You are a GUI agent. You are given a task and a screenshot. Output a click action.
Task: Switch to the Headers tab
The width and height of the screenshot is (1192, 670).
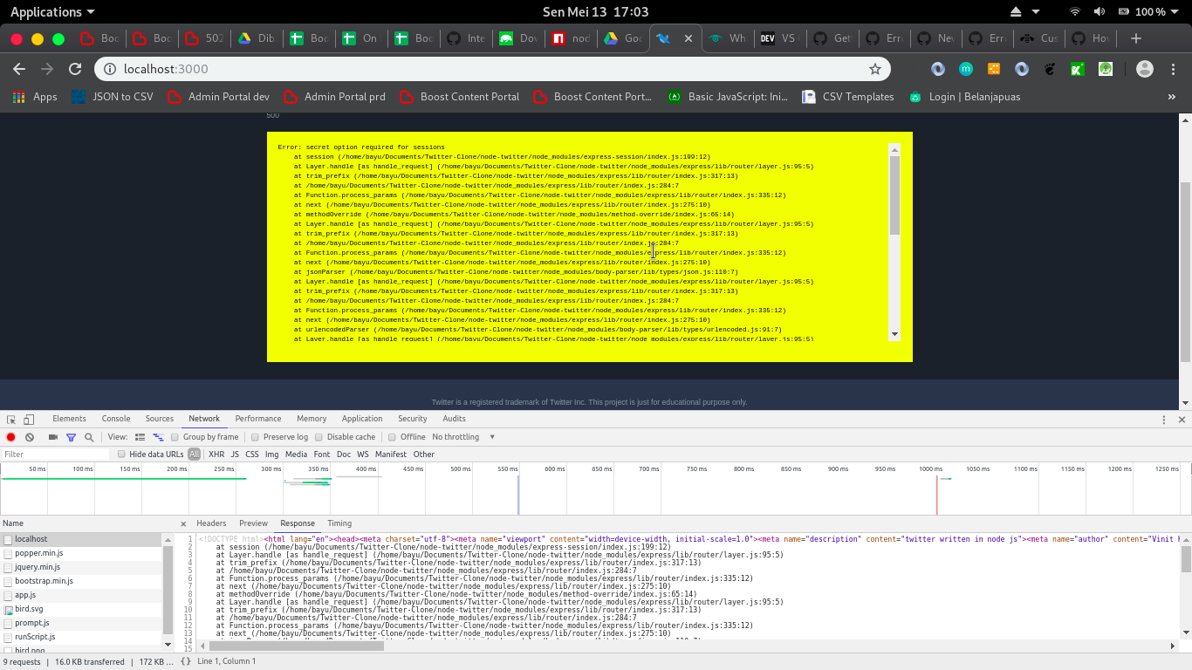coord(211,523)
